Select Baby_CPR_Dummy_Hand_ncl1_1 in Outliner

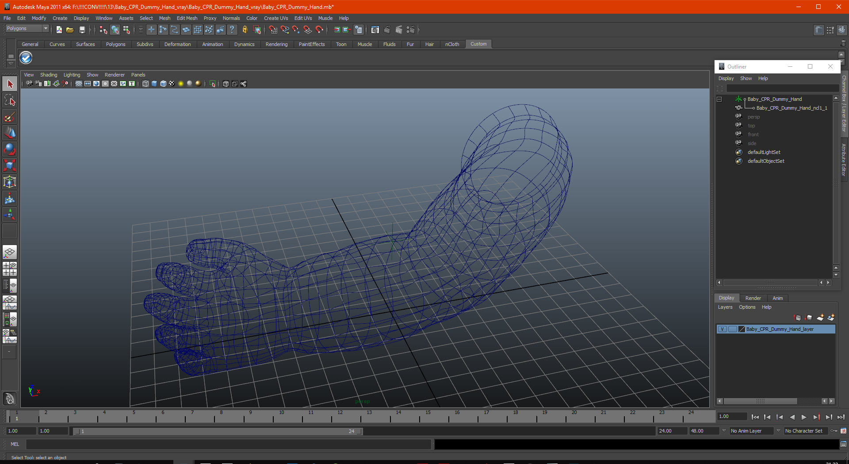click(x=792, y=108)
